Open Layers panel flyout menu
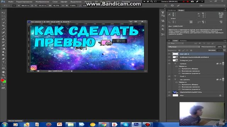The height and width of the screenshot is (127, 227). pos(225,41)
